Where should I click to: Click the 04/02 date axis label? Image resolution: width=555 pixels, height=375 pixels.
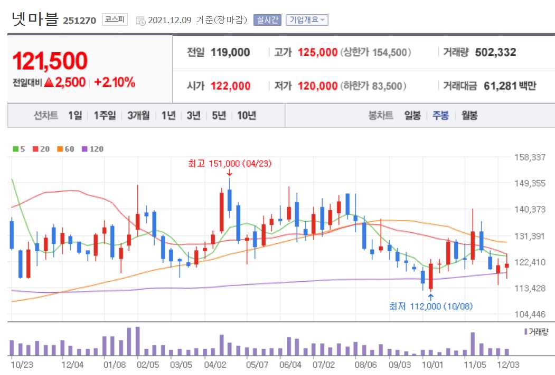(215, 365)
